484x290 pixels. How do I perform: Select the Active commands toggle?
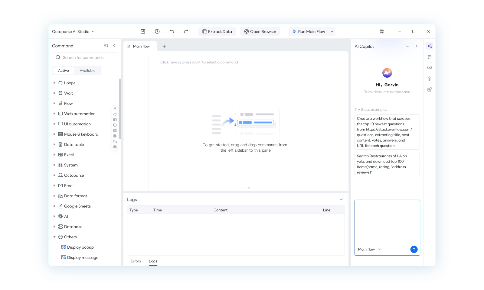[x=64, y=70]
